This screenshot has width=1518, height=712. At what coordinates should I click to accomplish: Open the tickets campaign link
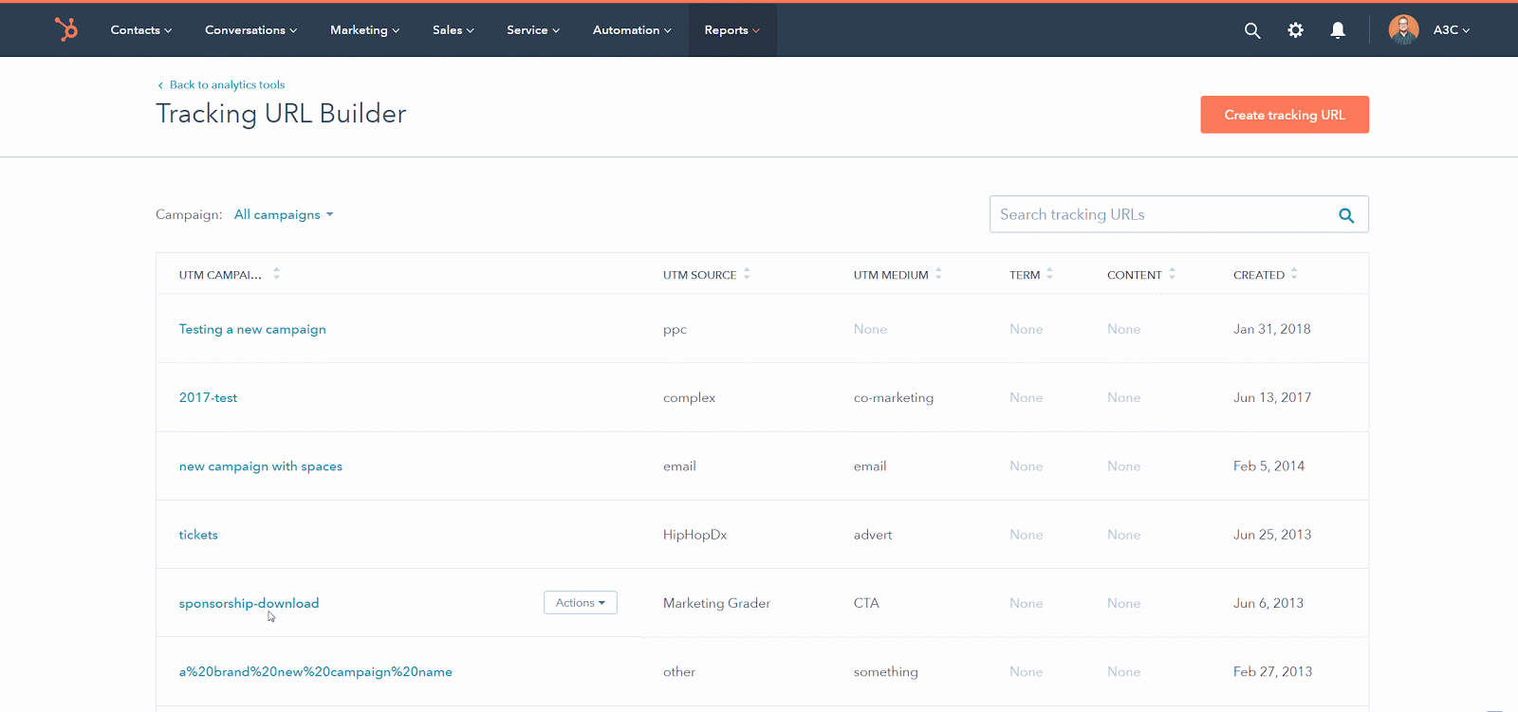(198, 535)
